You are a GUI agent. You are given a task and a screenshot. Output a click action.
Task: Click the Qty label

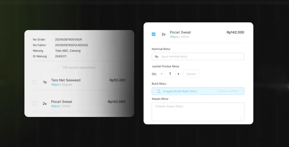[x=154, y=74]
